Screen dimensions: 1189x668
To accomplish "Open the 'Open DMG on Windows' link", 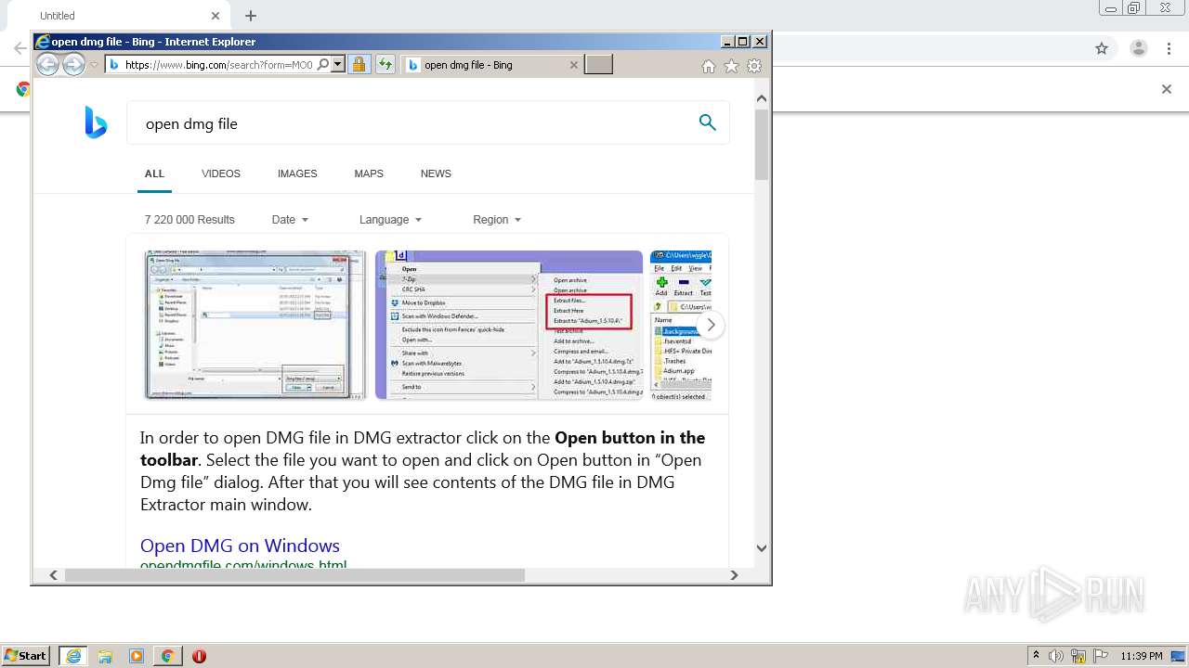I will coord(240,546).
